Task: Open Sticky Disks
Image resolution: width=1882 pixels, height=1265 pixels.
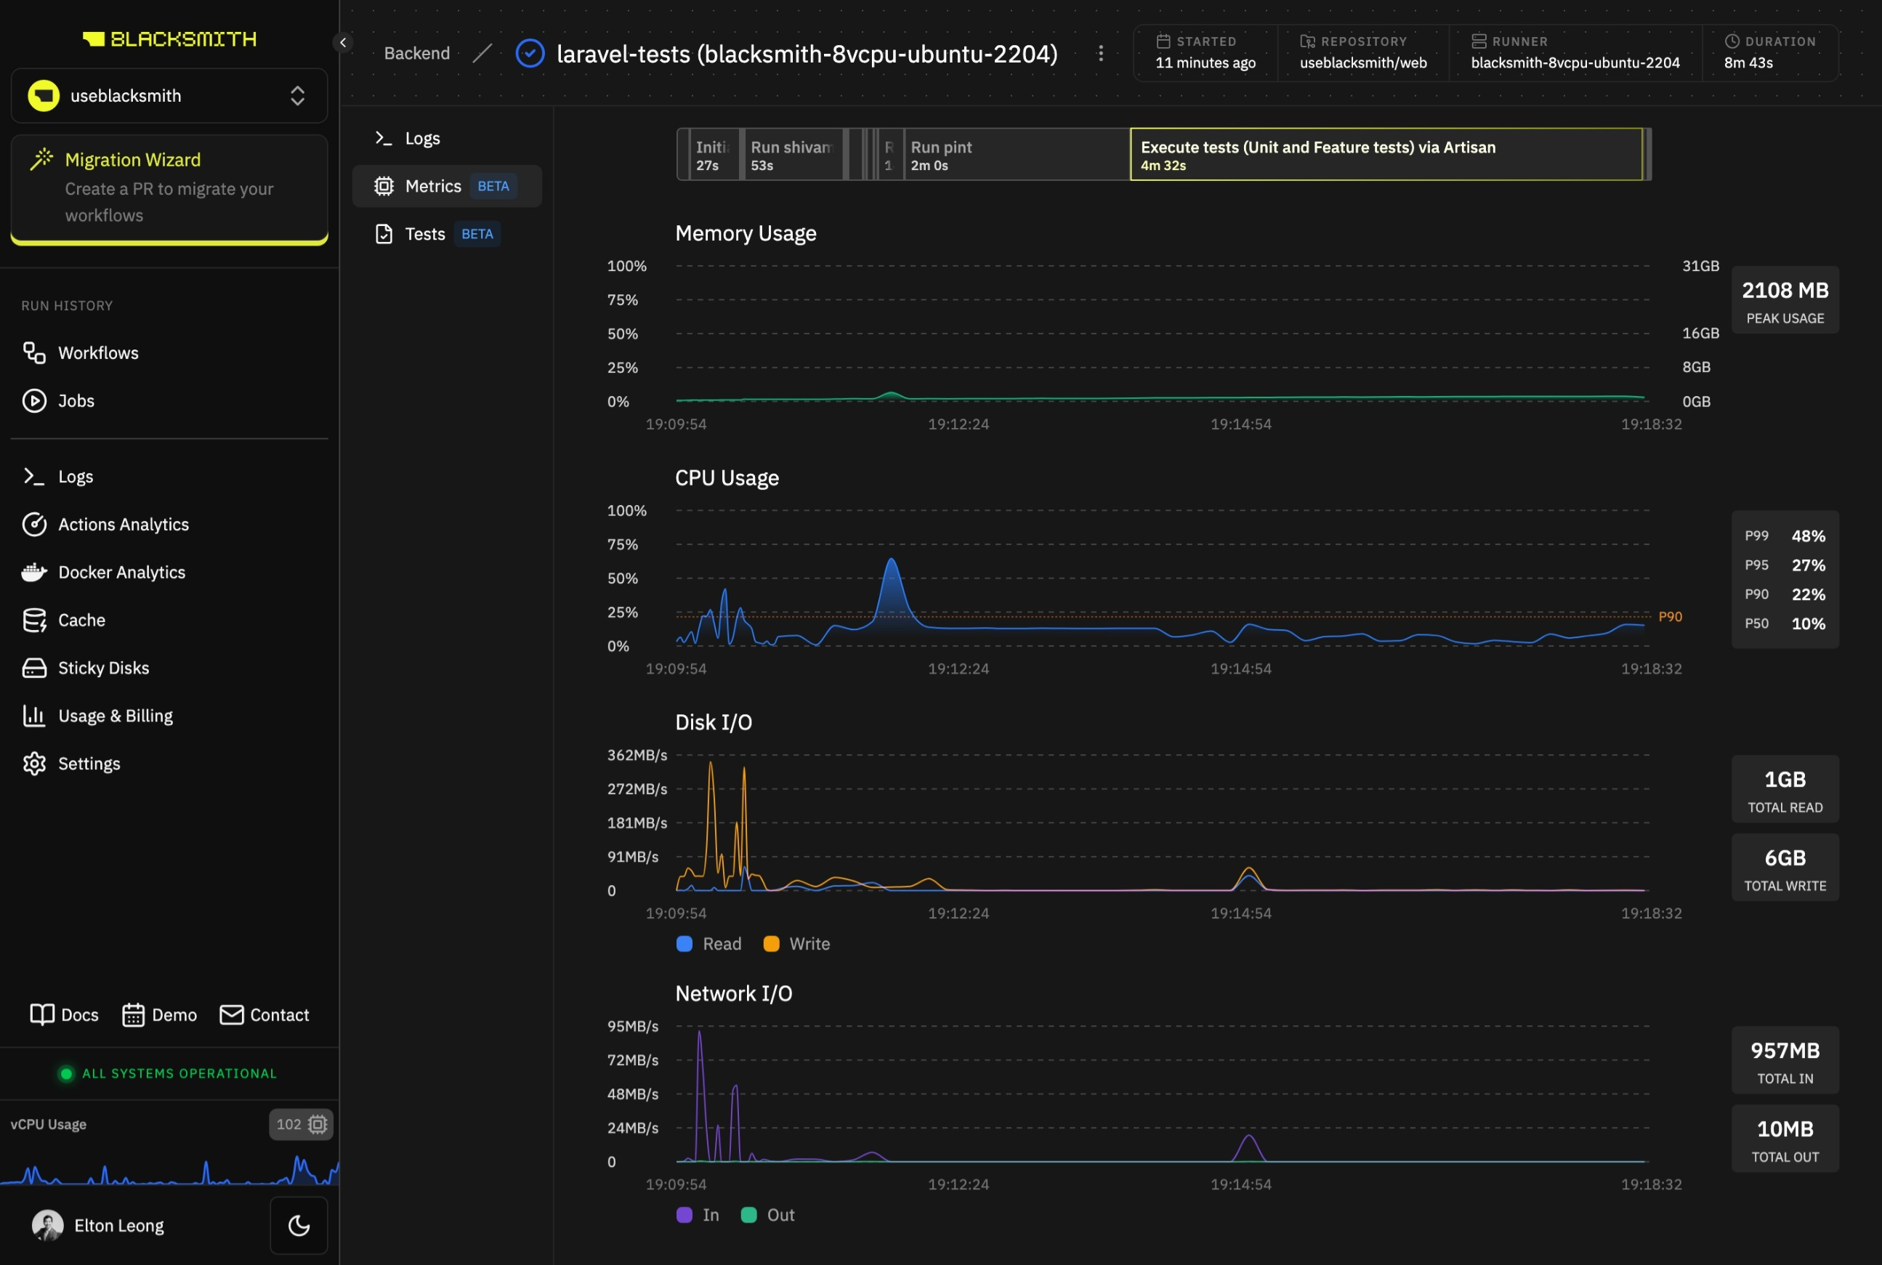Action: pos(103,667)
